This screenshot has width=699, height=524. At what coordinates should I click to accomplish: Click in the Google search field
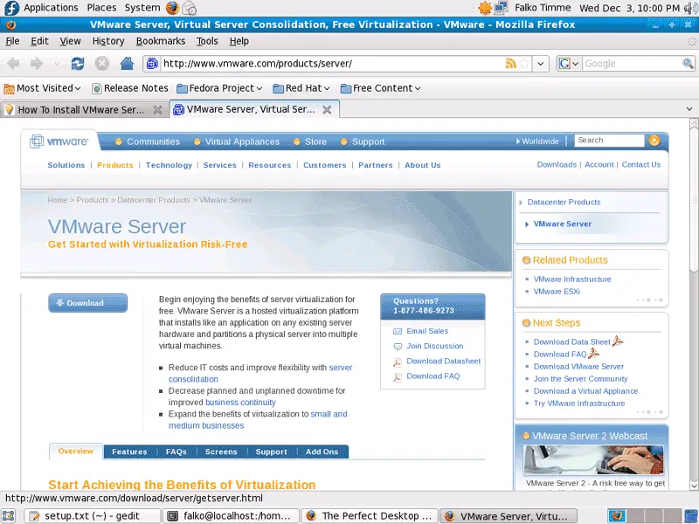pyautogui.click(x=632, y=64)
